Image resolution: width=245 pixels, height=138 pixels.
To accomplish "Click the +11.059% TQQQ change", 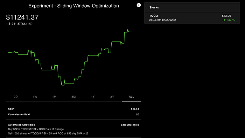I will tap(228, 20).
